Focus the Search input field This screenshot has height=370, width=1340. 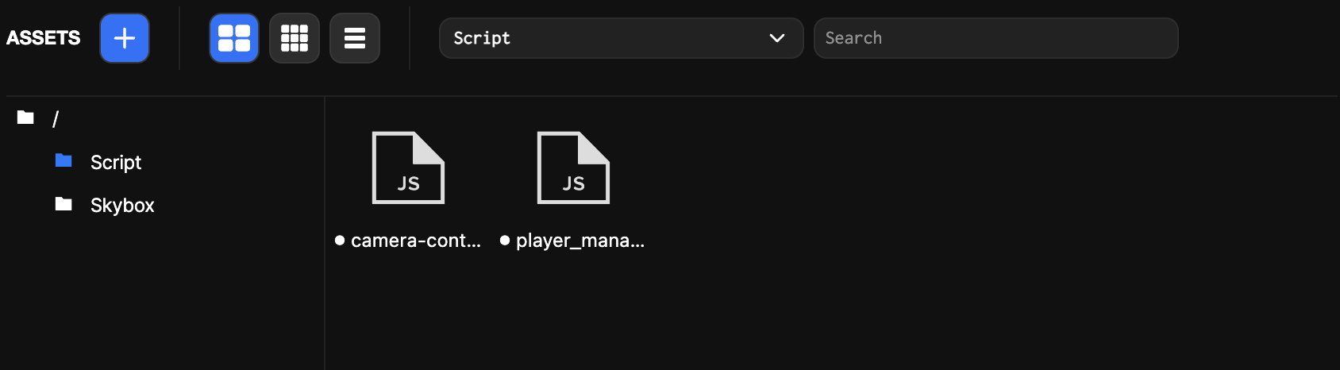pos(995,38)
